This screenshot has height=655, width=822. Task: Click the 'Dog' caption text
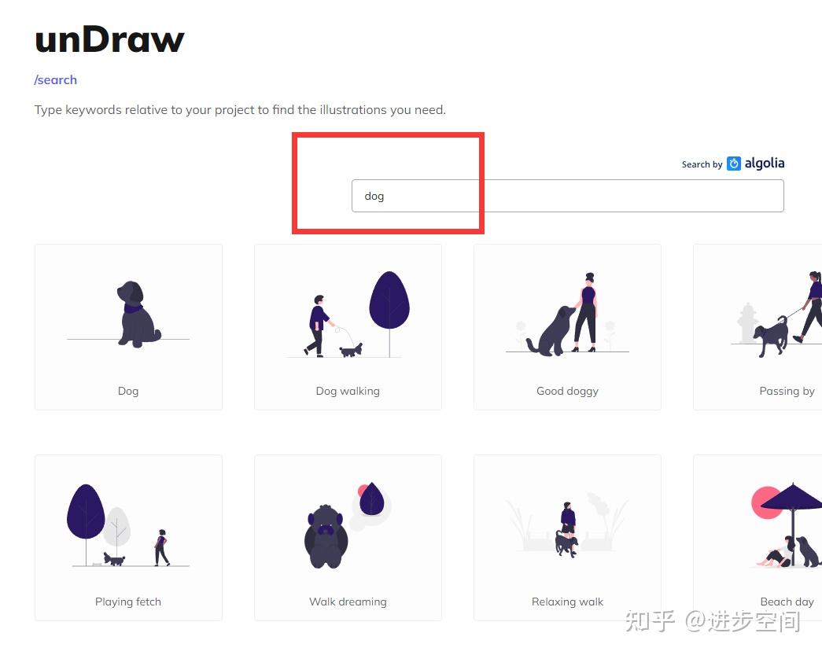click(x=128, y=392)
